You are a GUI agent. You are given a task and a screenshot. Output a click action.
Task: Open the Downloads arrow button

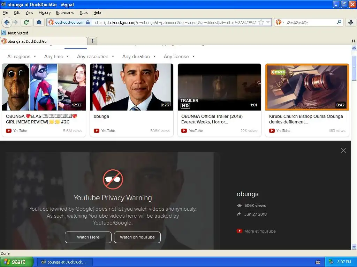[351, 22]
